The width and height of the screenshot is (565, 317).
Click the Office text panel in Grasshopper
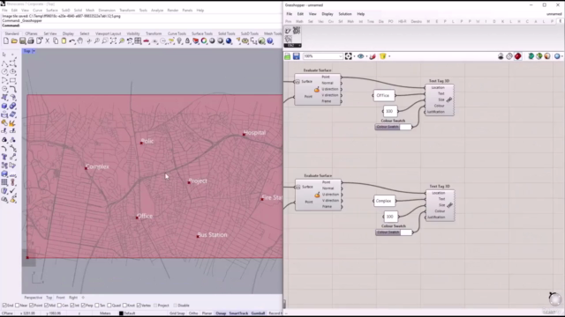tap(383, 96)
